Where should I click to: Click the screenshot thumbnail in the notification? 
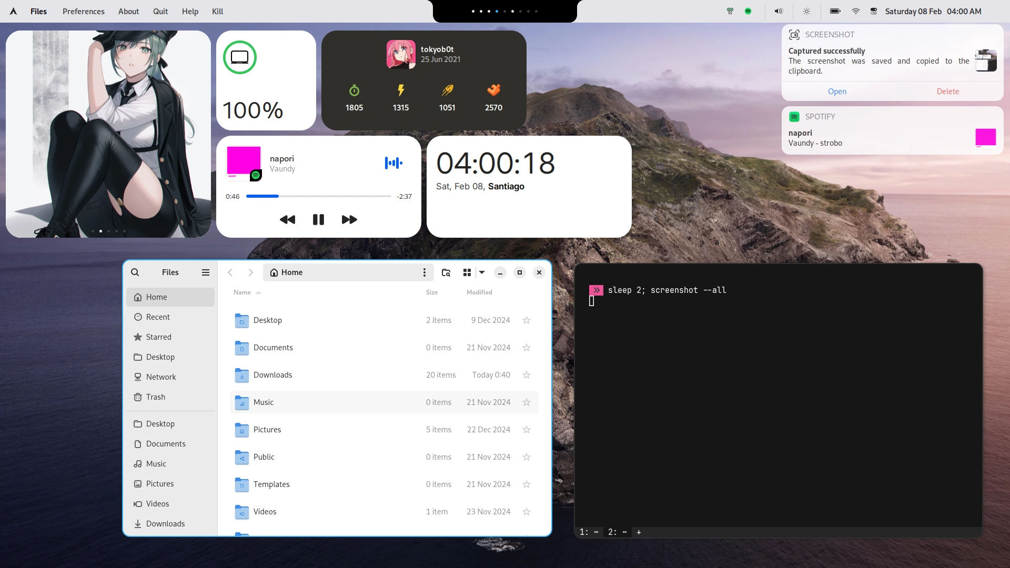click(986, 60)
